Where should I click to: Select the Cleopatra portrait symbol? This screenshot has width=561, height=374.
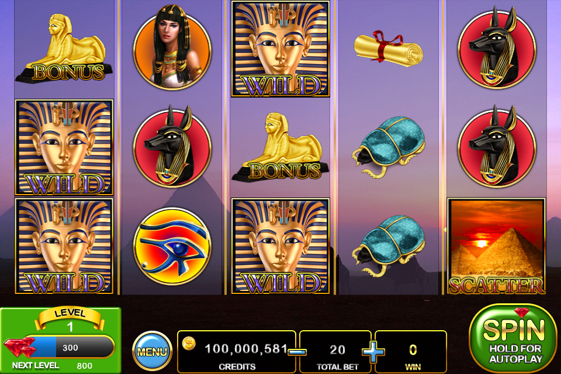click(172, 47)
